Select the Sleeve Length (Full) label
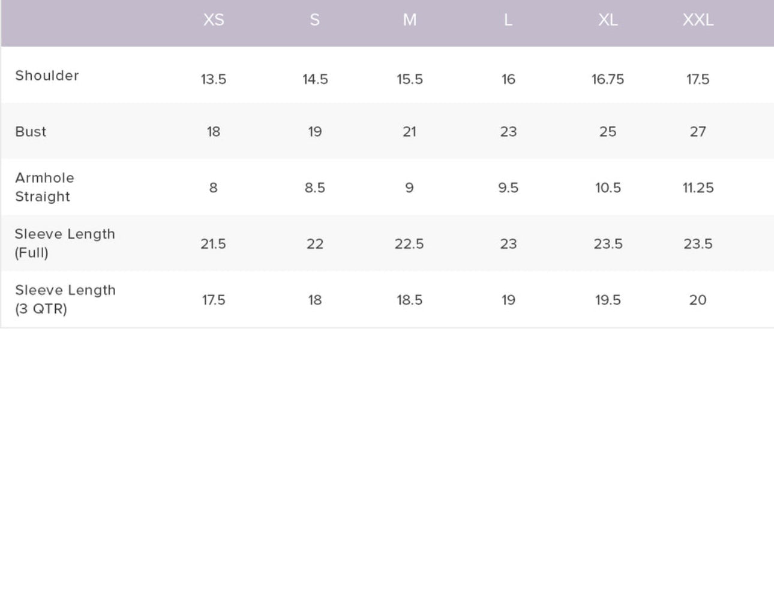Viewport: 774px width, 615px height. click(x=65, y=243)
